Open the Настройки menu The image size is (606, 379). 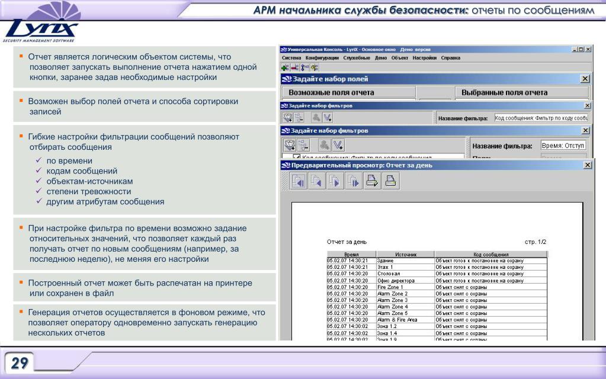tap(424, 58)
